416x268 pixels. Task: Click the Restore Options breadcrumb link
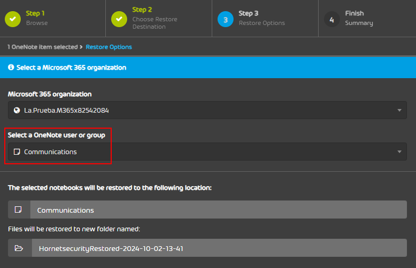(109, 47)
